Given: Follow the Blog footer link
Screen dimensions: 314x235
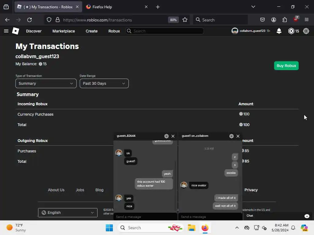Looking at the screenshot, I should point(99,190).
